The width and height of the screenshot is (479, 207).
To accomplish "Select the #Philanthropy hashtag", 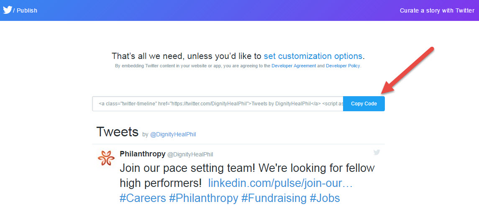I will pos(203,198).
